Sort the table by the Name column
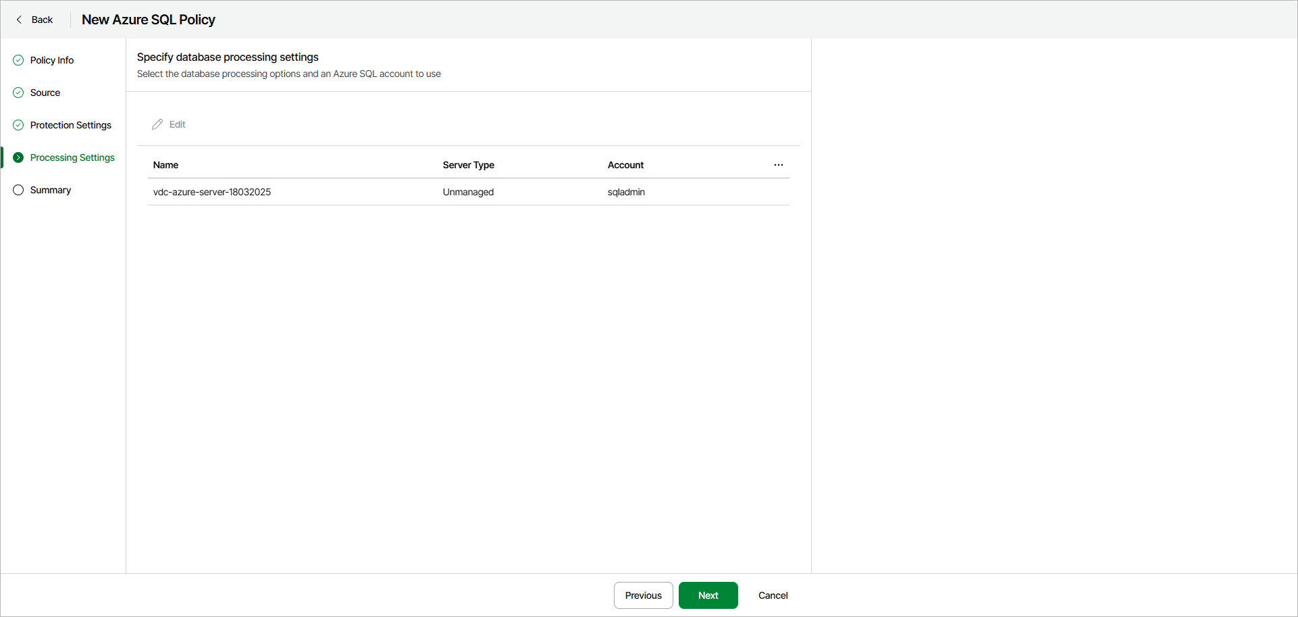Viewport: 1298px width, 617px height. 165,164
